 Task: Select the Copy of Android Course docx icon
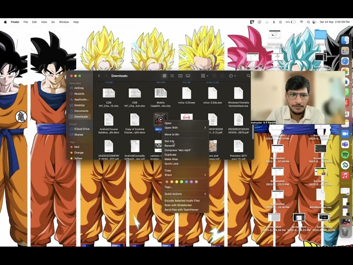(135, 119)
